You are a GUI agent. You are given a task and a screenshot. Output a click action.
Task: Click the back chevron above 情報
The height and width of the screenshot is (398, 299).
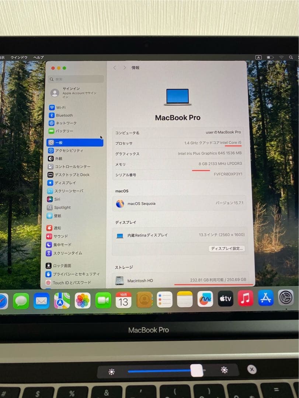click(115, 67)
